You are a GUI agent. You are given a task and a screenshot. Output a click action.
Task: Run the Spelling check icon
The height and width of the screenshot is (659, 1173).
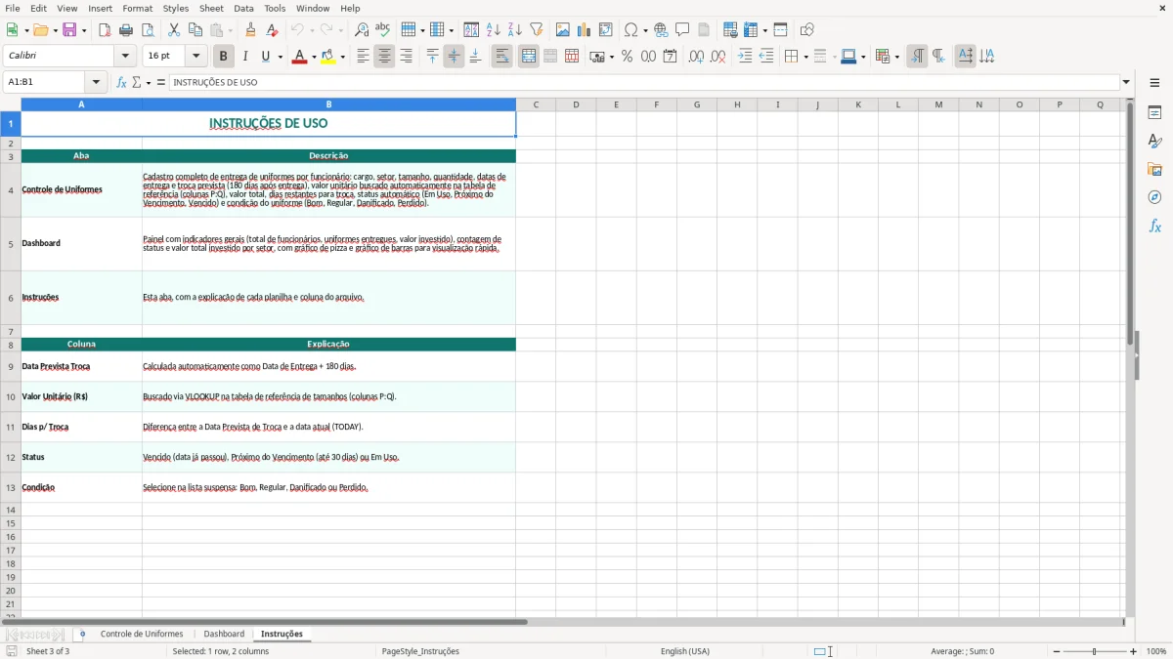coord(382,30)
